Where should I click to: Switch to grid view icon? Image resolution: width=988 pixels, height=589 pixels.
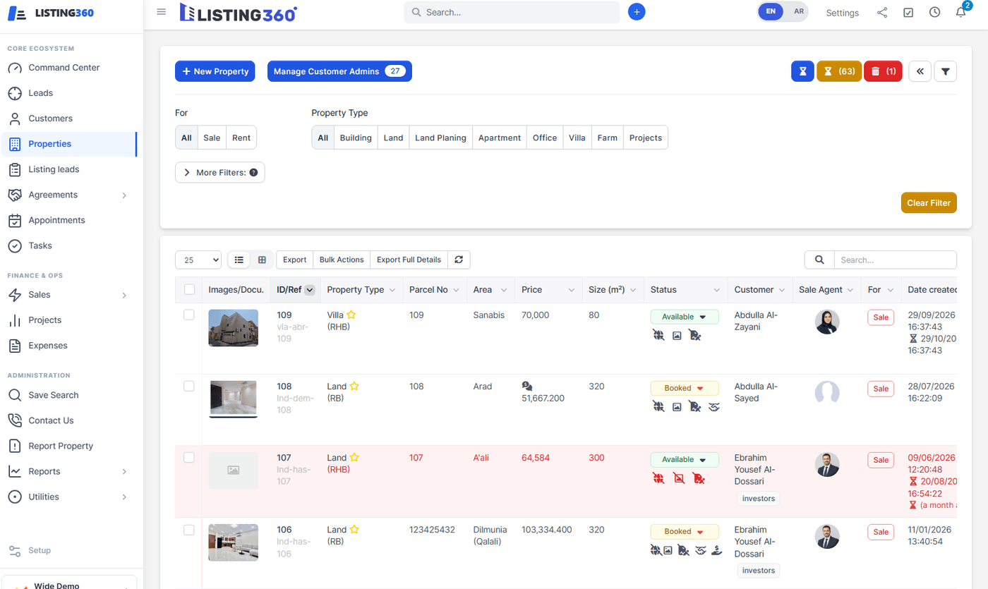pos(262,260)
